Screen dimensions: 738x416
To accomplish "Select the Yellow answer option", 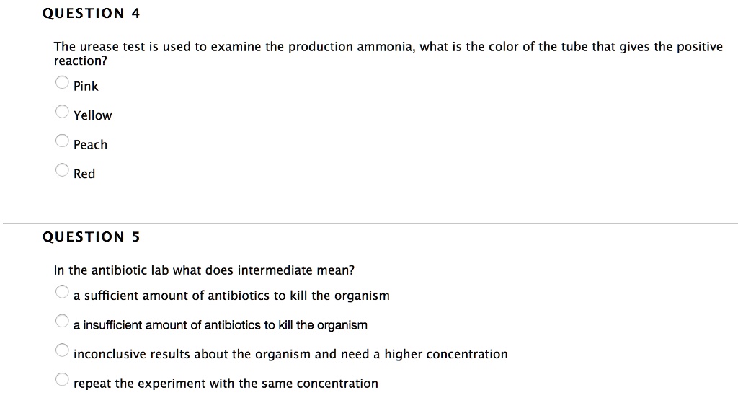I will click(62, 111).
